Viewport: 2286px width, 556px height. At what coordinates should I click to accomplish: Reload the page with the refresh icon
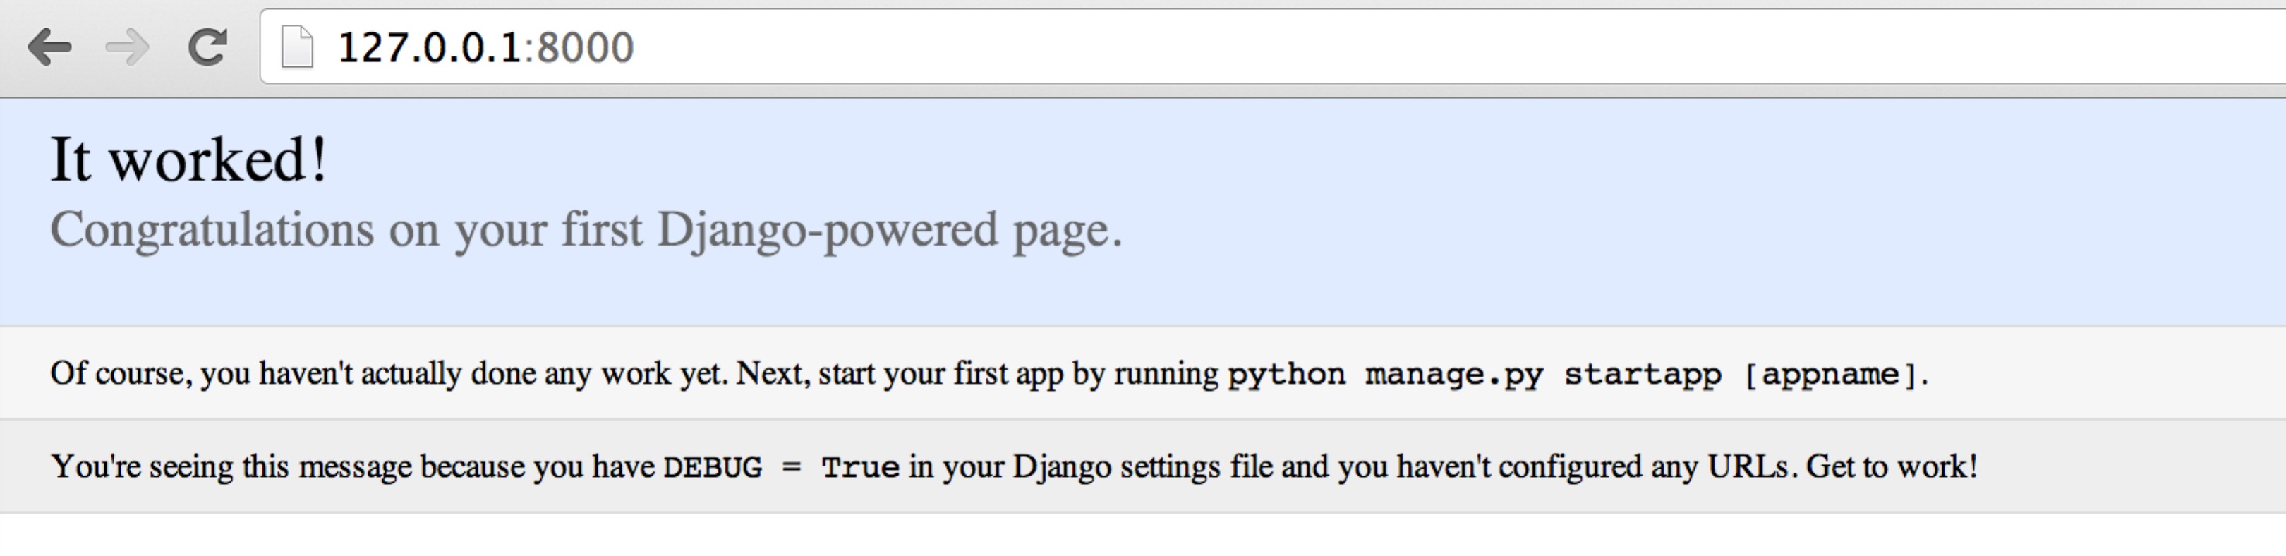[207, 47]
